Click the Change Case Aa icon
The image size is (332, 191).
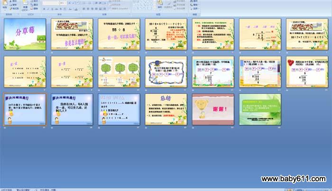click(70, 9)
